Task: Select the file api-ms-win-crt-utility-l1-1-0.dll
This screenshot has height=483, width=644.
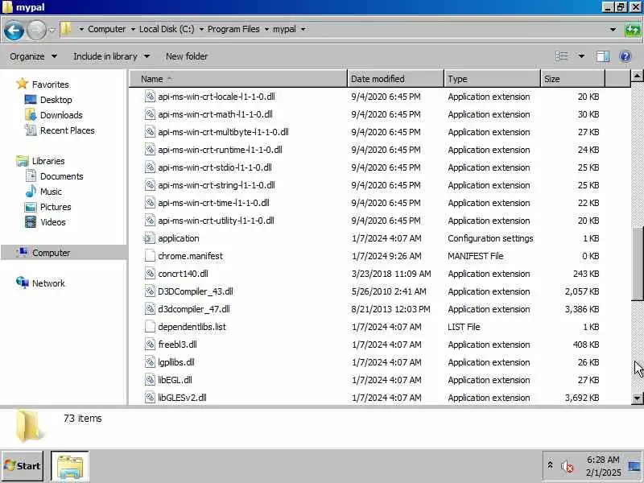Action: point(216,221)
